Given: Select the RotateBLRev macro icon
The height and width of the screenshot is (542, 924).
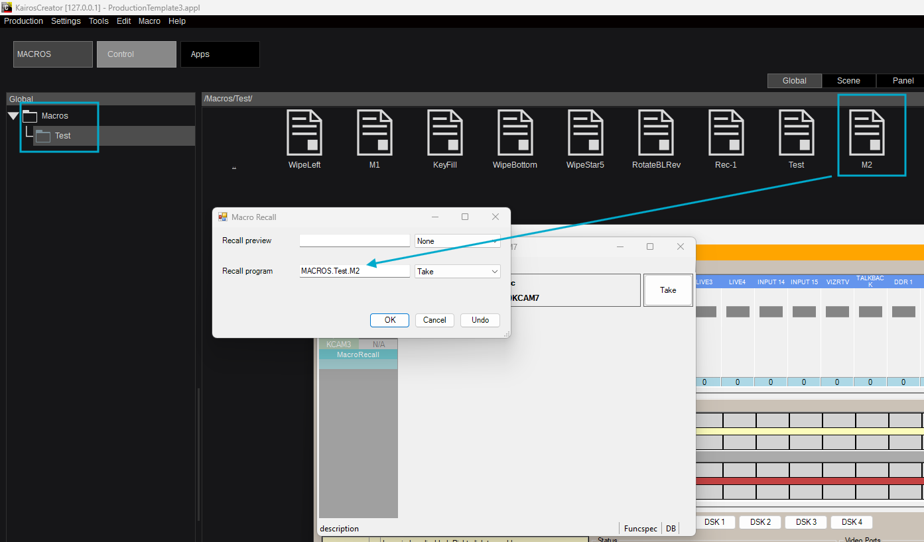Looking at the screenshot, I should pyautogui.click(x=656, y=133).
